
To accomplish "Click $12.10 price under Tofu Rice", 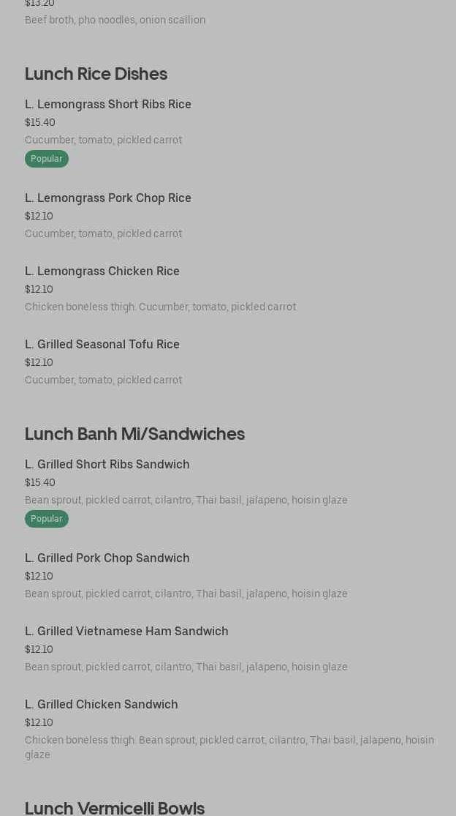I will tap(39, 362).
